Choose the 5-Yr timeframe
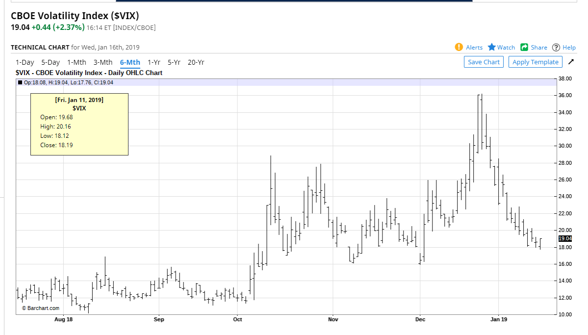Viewport: 588px width, 335px height. [174, 62]
